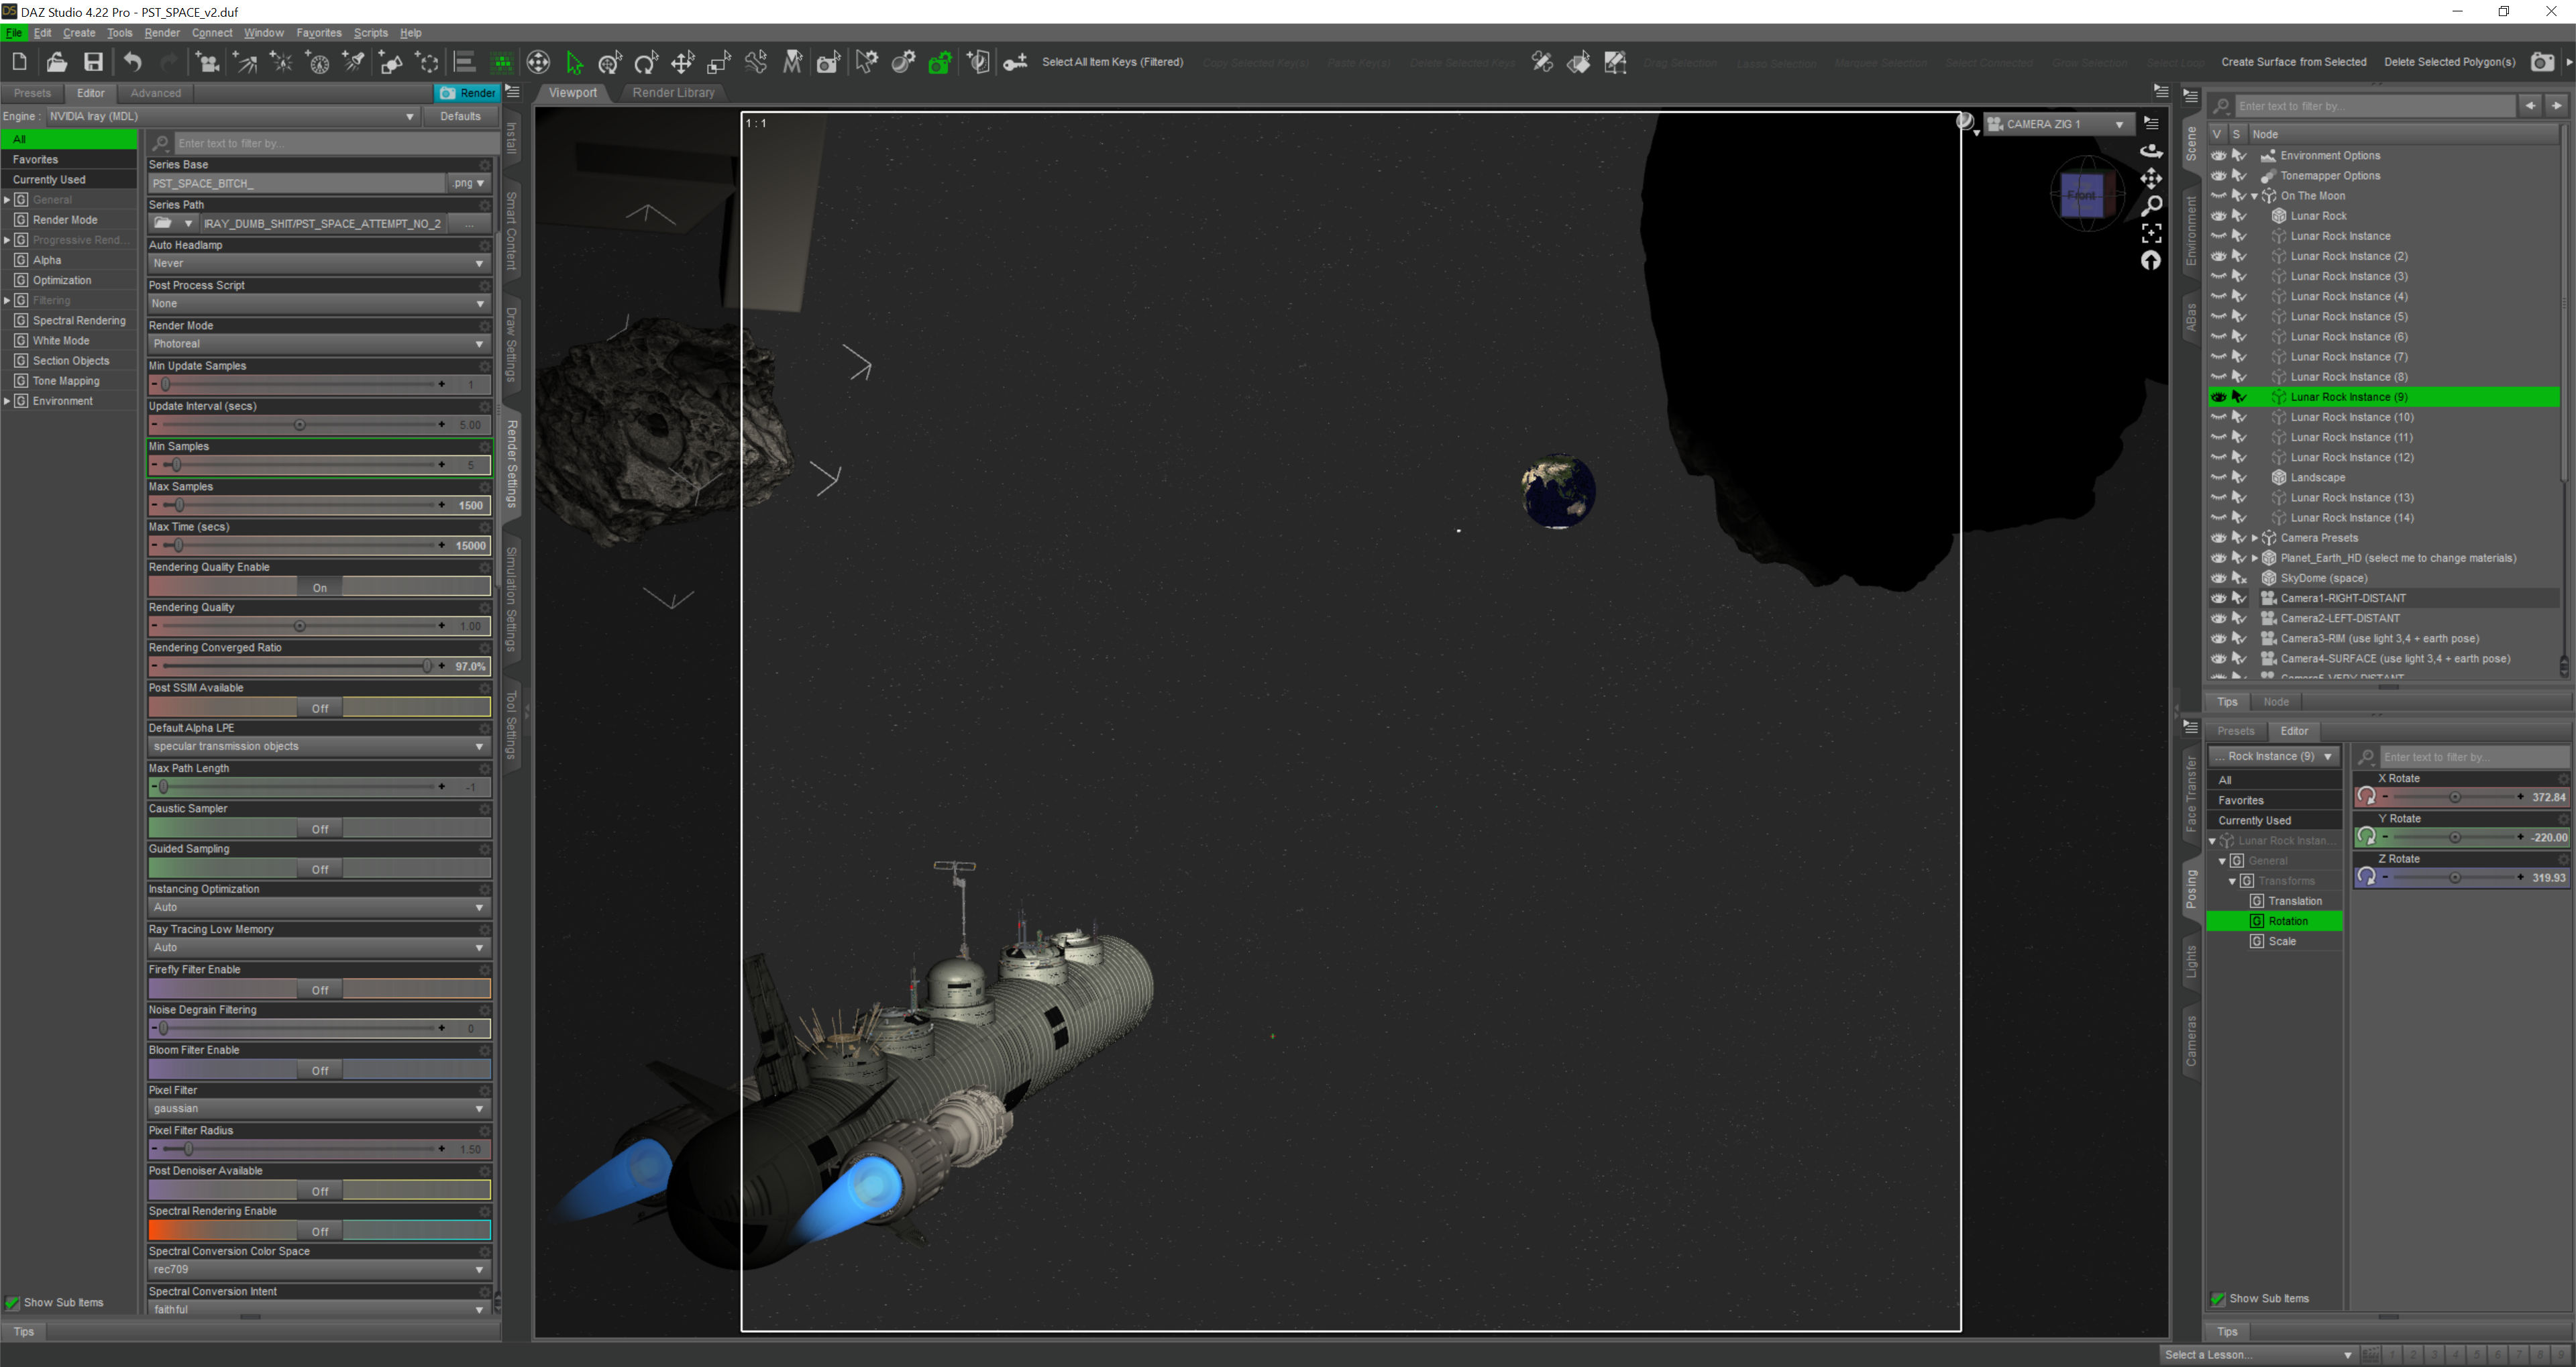This screenshot has height=1367, width=2576.
Task: Toggle visibility of SkyDome (space)
Action: [2218, 578]
